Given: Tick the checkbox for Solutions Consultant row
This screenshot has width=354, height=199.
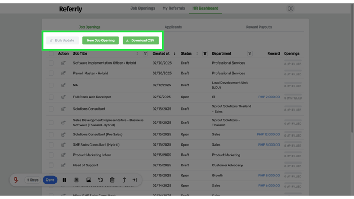Looking at the screenshot, I should (51, 109).
